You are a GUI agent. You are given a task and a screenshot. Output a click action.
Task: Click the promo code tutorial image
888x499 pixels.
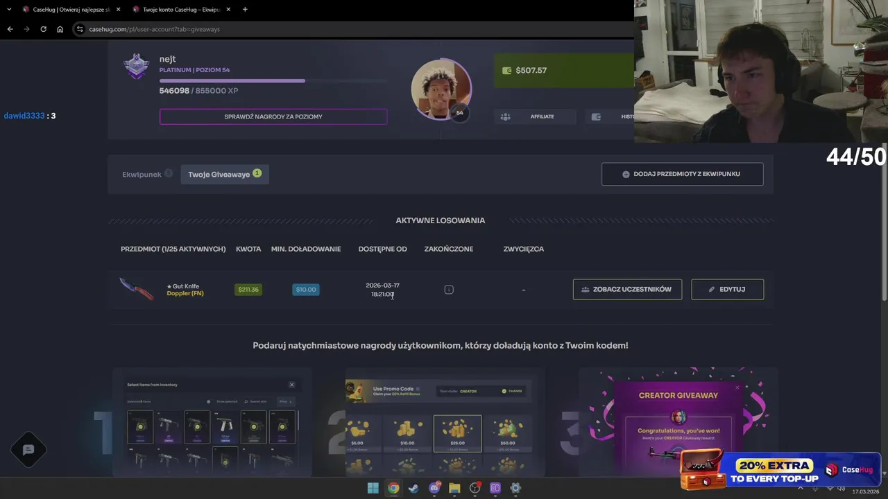tap(445, 423)
